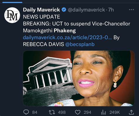Open the tweet's three-dot more options menu

[131, 10]
